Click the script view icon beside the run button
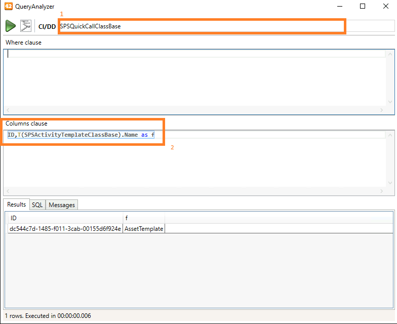 [x=25, y=26]
